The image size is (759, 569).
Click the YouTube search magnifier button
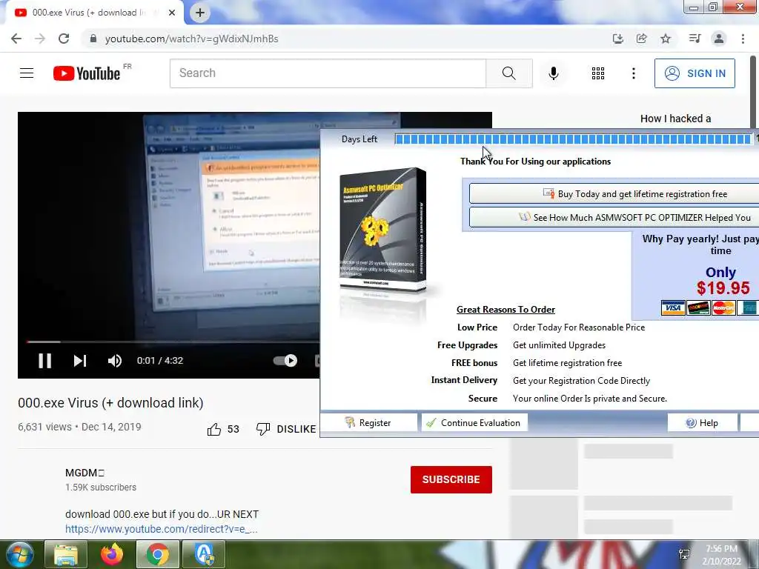click(508, 73)
